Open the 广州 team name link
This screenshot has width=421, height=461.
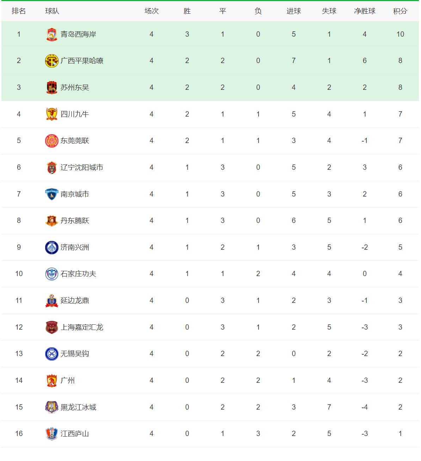coord(68,380)
